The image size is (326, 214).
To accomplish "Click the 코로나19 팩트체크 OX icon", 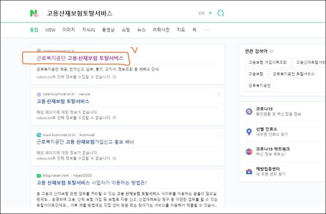I will click(x=249, y=151).
